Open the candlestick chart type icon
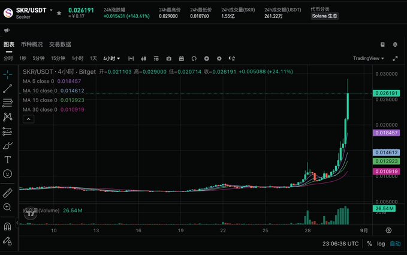 143,58
